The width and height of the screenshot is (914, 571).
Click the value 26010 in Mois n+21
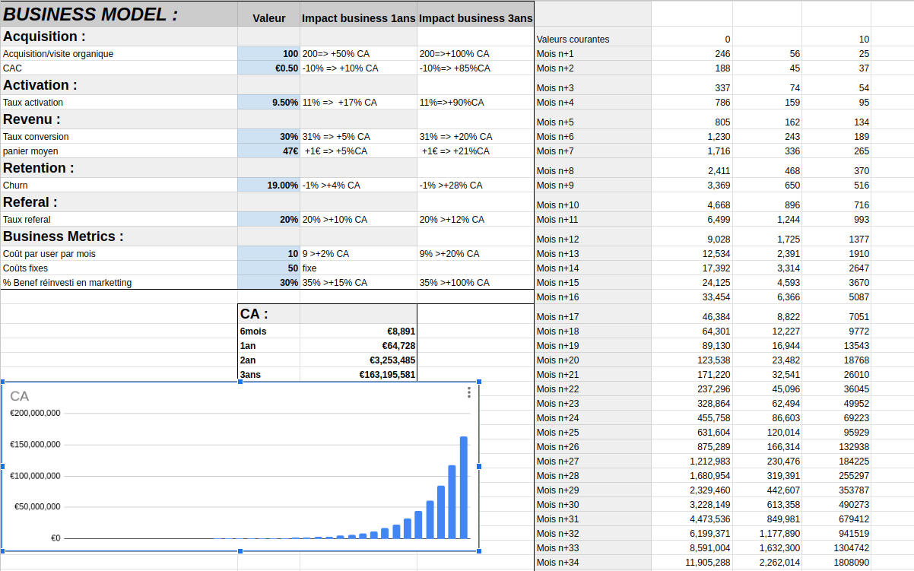(836, 375)
